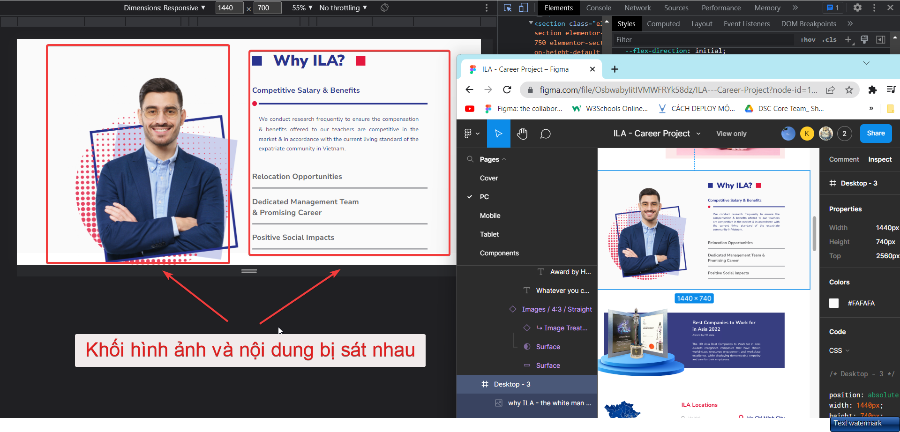
Task: Collapse the section element node triangle
Action: tap(531, 23)
